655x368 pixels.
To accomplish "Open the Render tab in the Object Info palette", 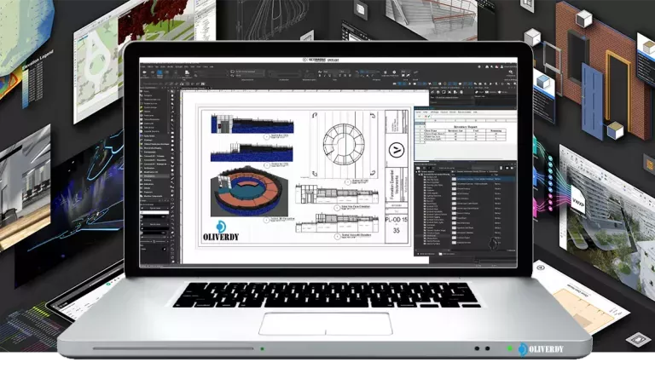I will click(503, 92).
